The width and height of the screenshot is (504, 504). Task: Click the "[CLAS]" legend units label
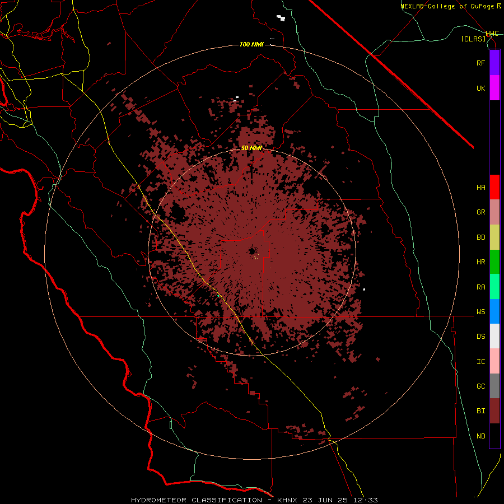pos(473,39)
